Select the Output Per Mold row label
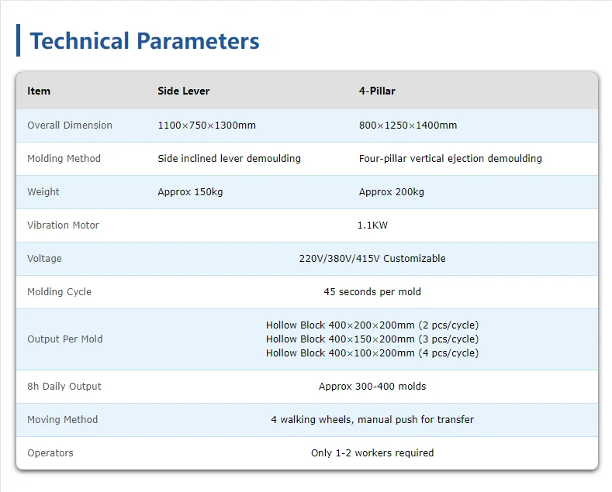This screenshot has height=492, width=612. pos(65,339)
